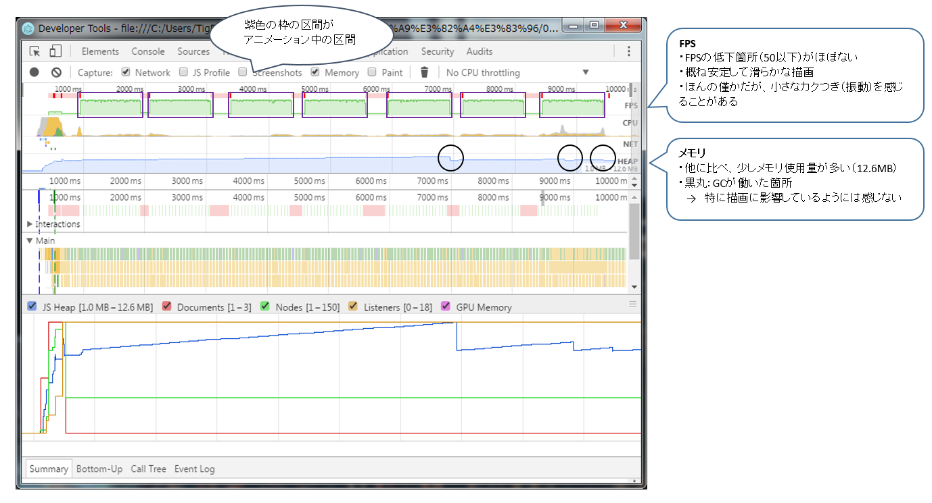Click the right handle of overview selection
The width and height of the screenshot is (932, 503).
[x=632, y=88]
